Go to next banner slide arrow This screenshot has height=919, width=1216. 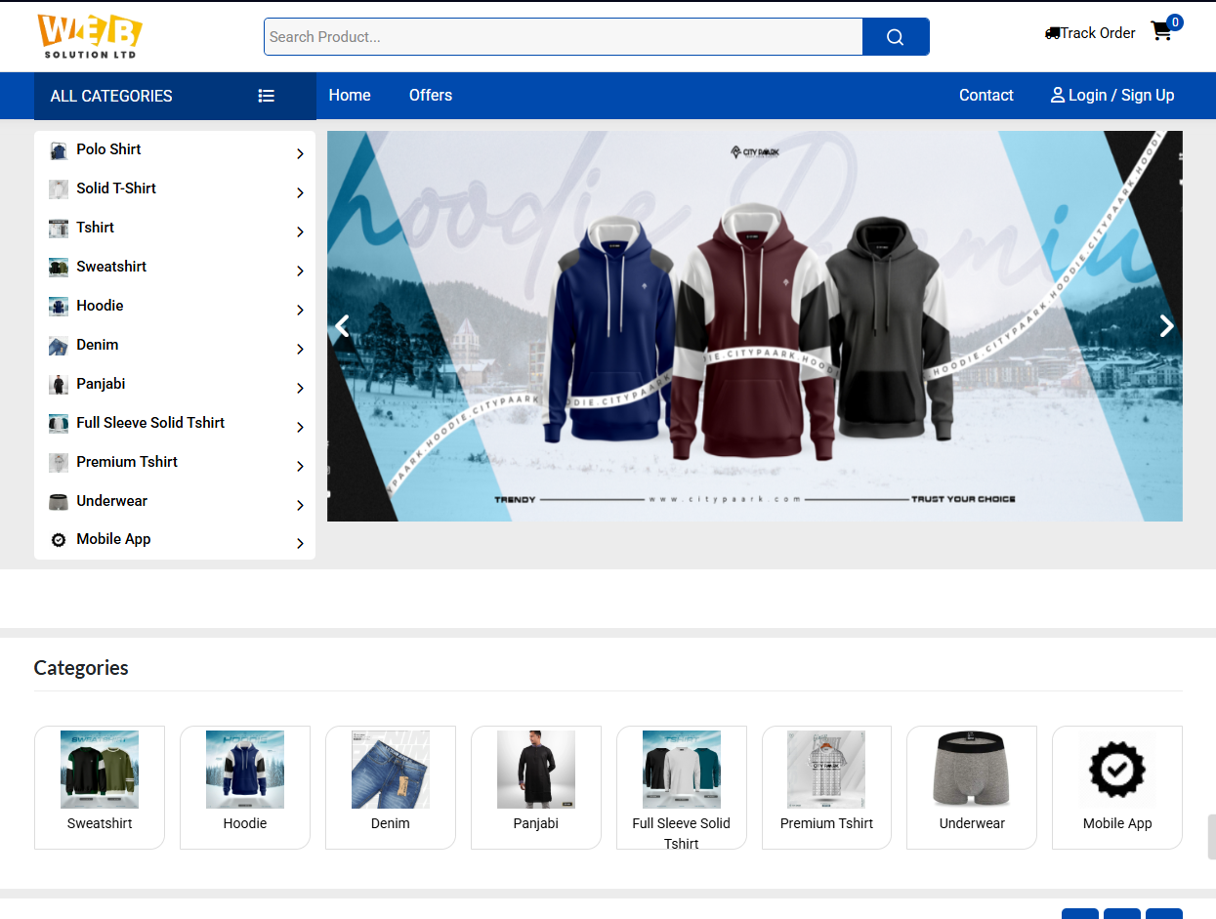(x=1167, y=326)
